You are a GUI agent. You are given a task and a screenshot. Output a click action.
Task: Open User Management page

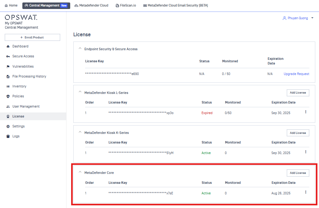(33, 106)
